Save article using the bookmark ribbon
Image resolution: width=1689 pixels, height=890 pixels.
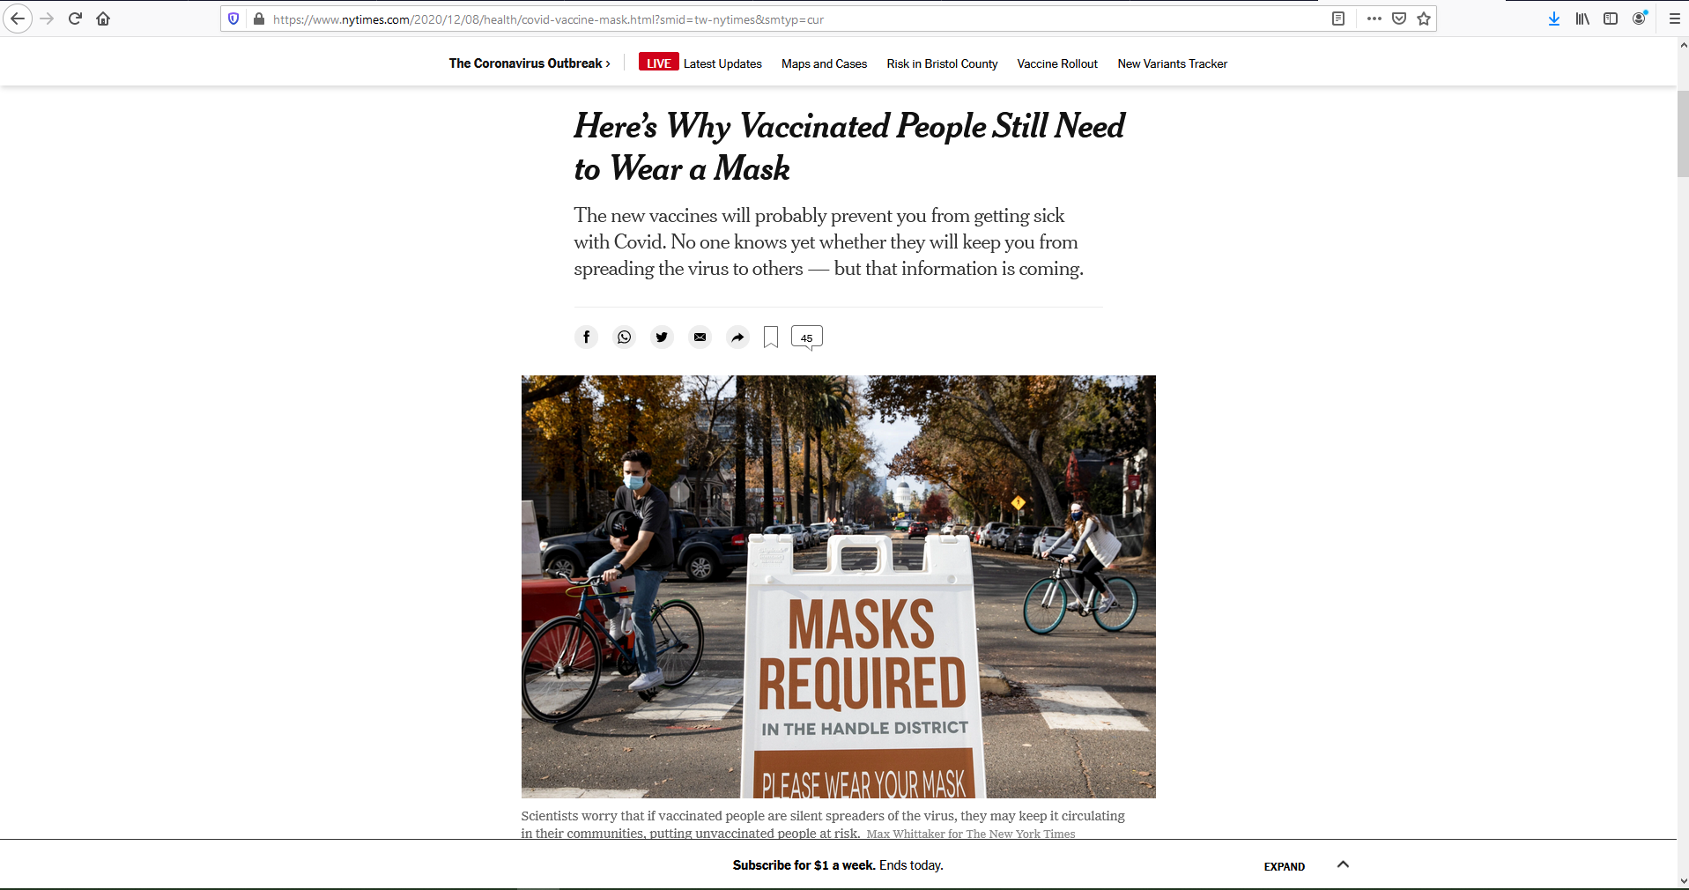(771, 337)
